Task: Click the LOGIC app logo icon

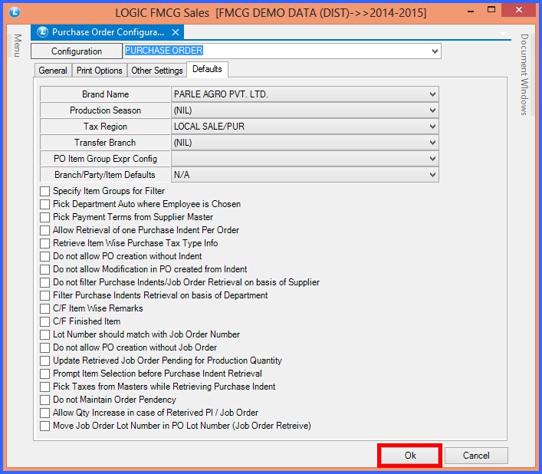Action: point(14,12)
